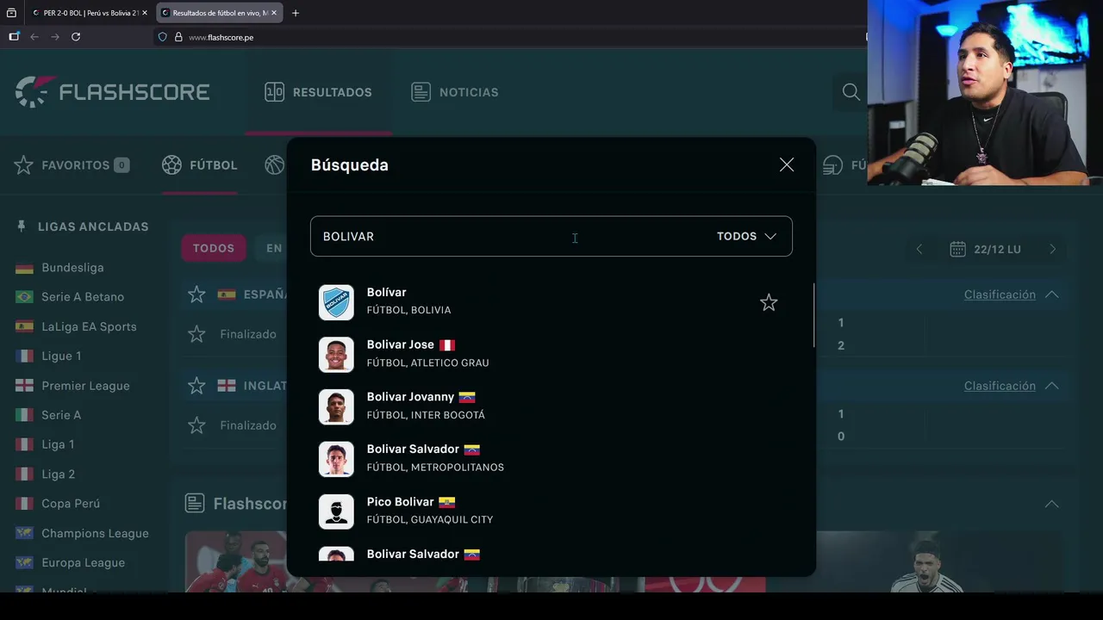Click Bolivar Jose player photo
Screen dimensions: 1103x620
pos(336,354)
